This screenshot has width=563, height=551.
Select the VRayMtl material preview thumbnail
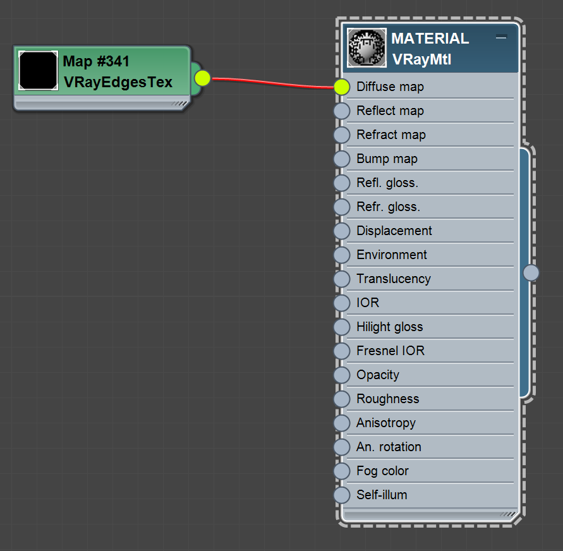(366, 48)
